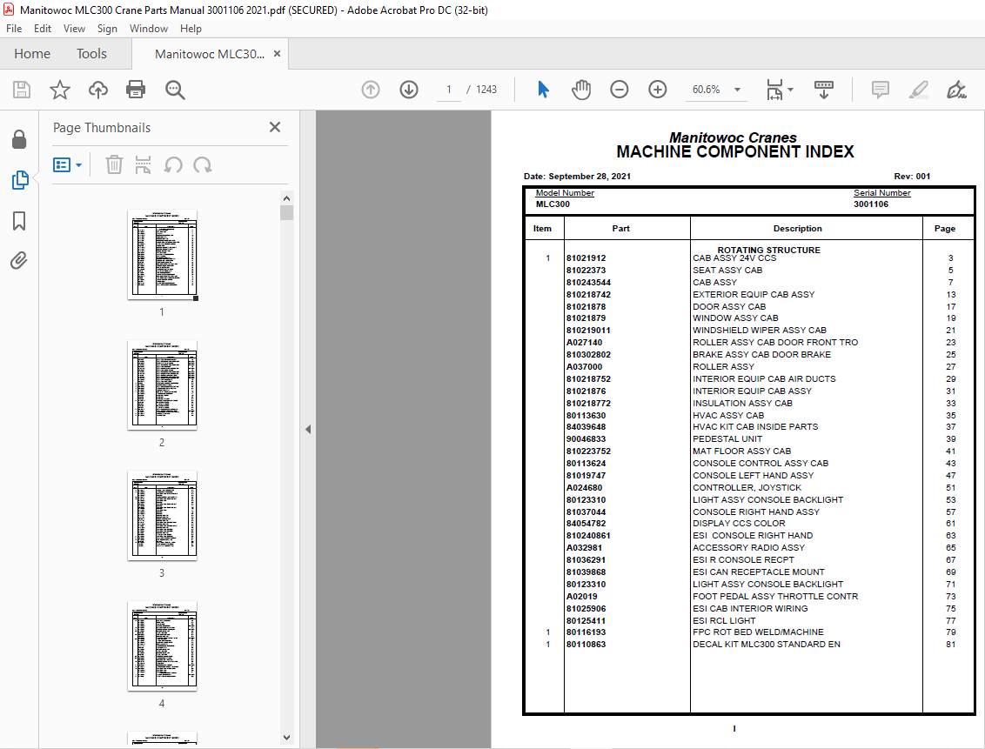Click thumbnails scrollbar down arrow
The image size is (985, 749).
pyautogui.click(x=286, y=738)
